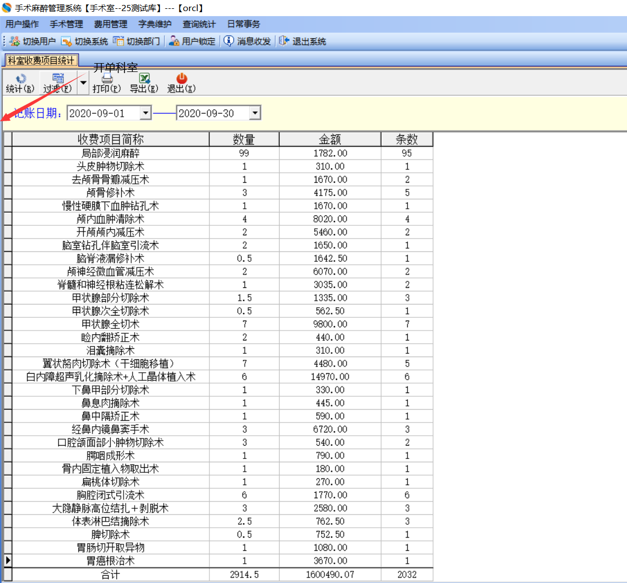Sort by 数量 column header
627x583 pixels.
(244, 139)
